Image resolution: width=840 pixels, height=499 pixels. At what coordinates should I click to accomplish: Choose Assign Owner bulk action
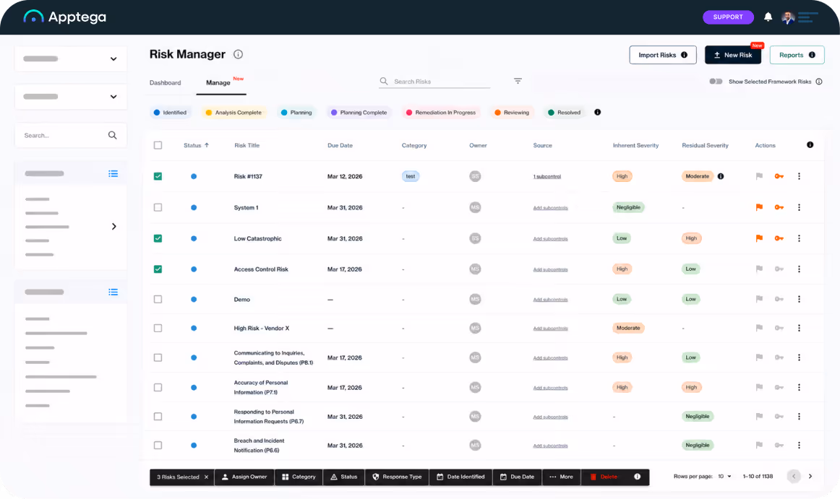244,477
